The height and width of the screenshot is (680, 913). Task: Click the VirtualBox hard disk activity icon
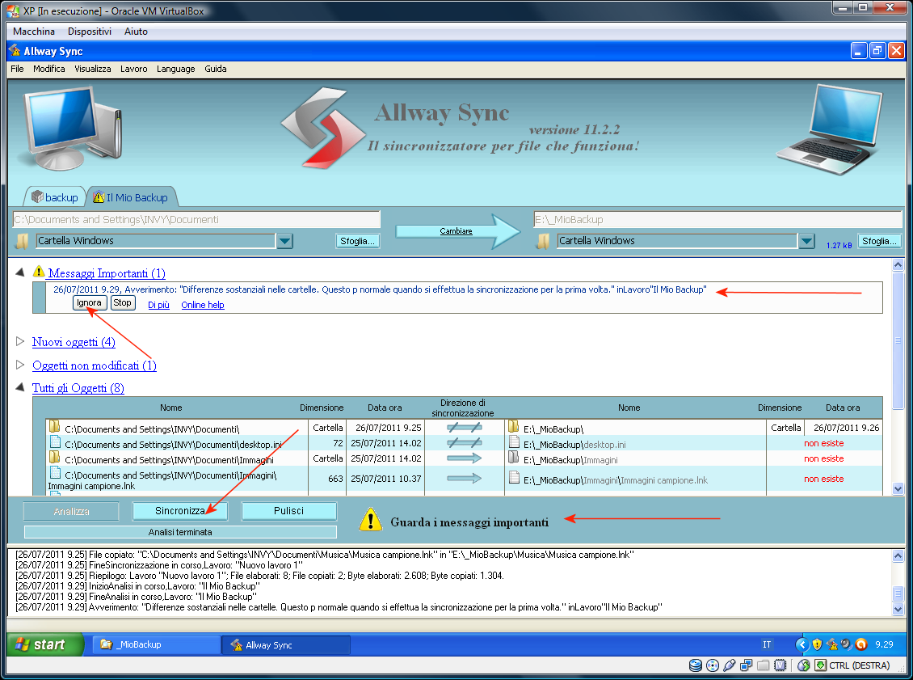pos(695,665)
